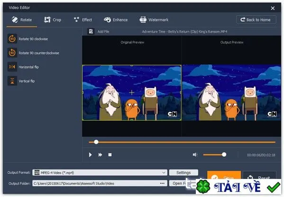This screenshot has width=284, height=197.
Task: Click the Add File icon
Action: [91, 31]
